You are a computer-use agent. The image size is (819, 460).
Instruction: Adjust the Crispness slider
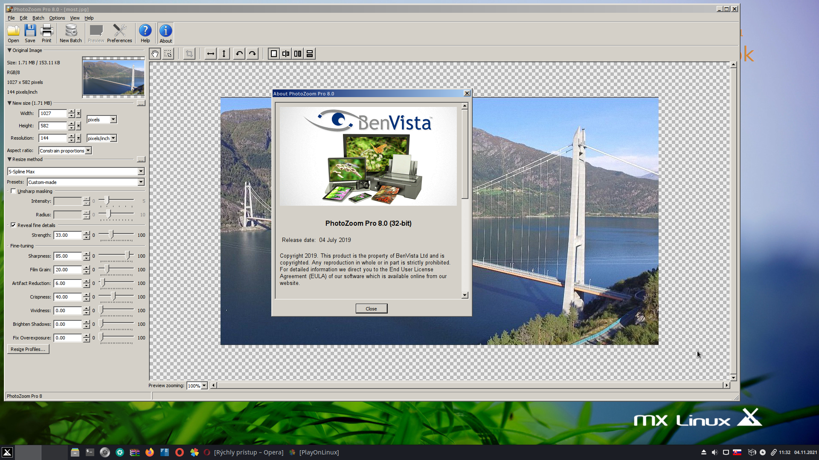[113, 296]
